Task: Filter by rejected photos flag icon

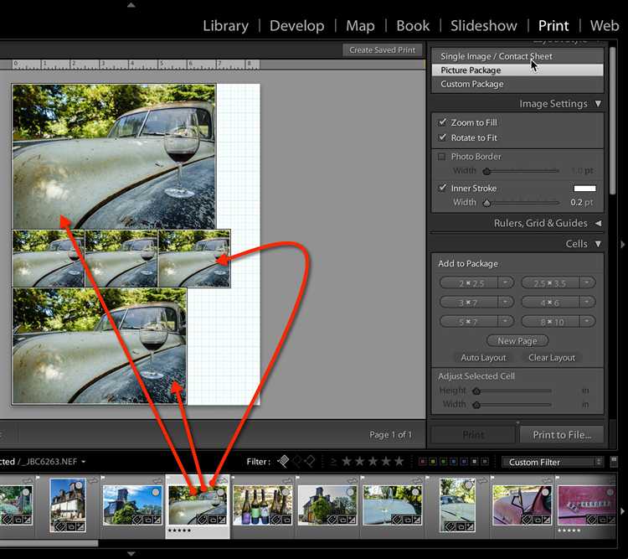Action: (310, 462)
